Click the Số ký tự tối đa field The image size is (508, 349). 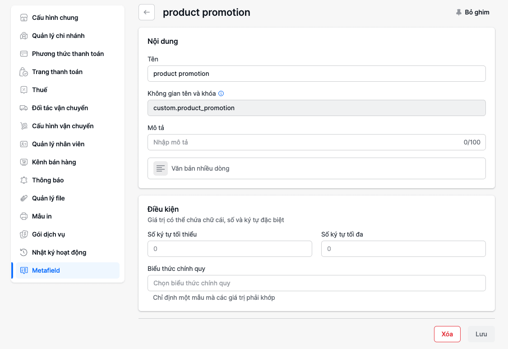pos(403,249)
